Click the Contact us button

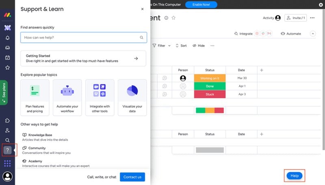click(132, 177)
